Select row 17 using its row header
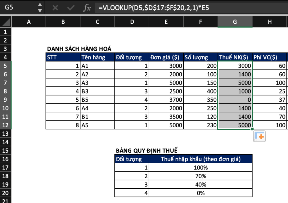The image size is (288, 203). (6, 168)
